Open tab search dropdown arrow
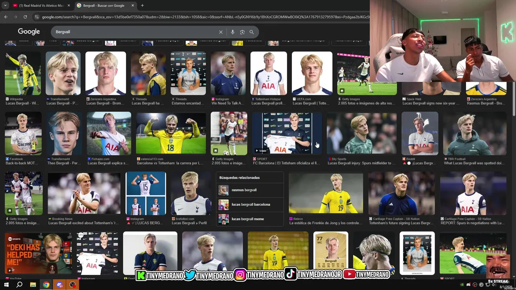The width and height of the screenshot is (516, 290). tap(5, 6)
